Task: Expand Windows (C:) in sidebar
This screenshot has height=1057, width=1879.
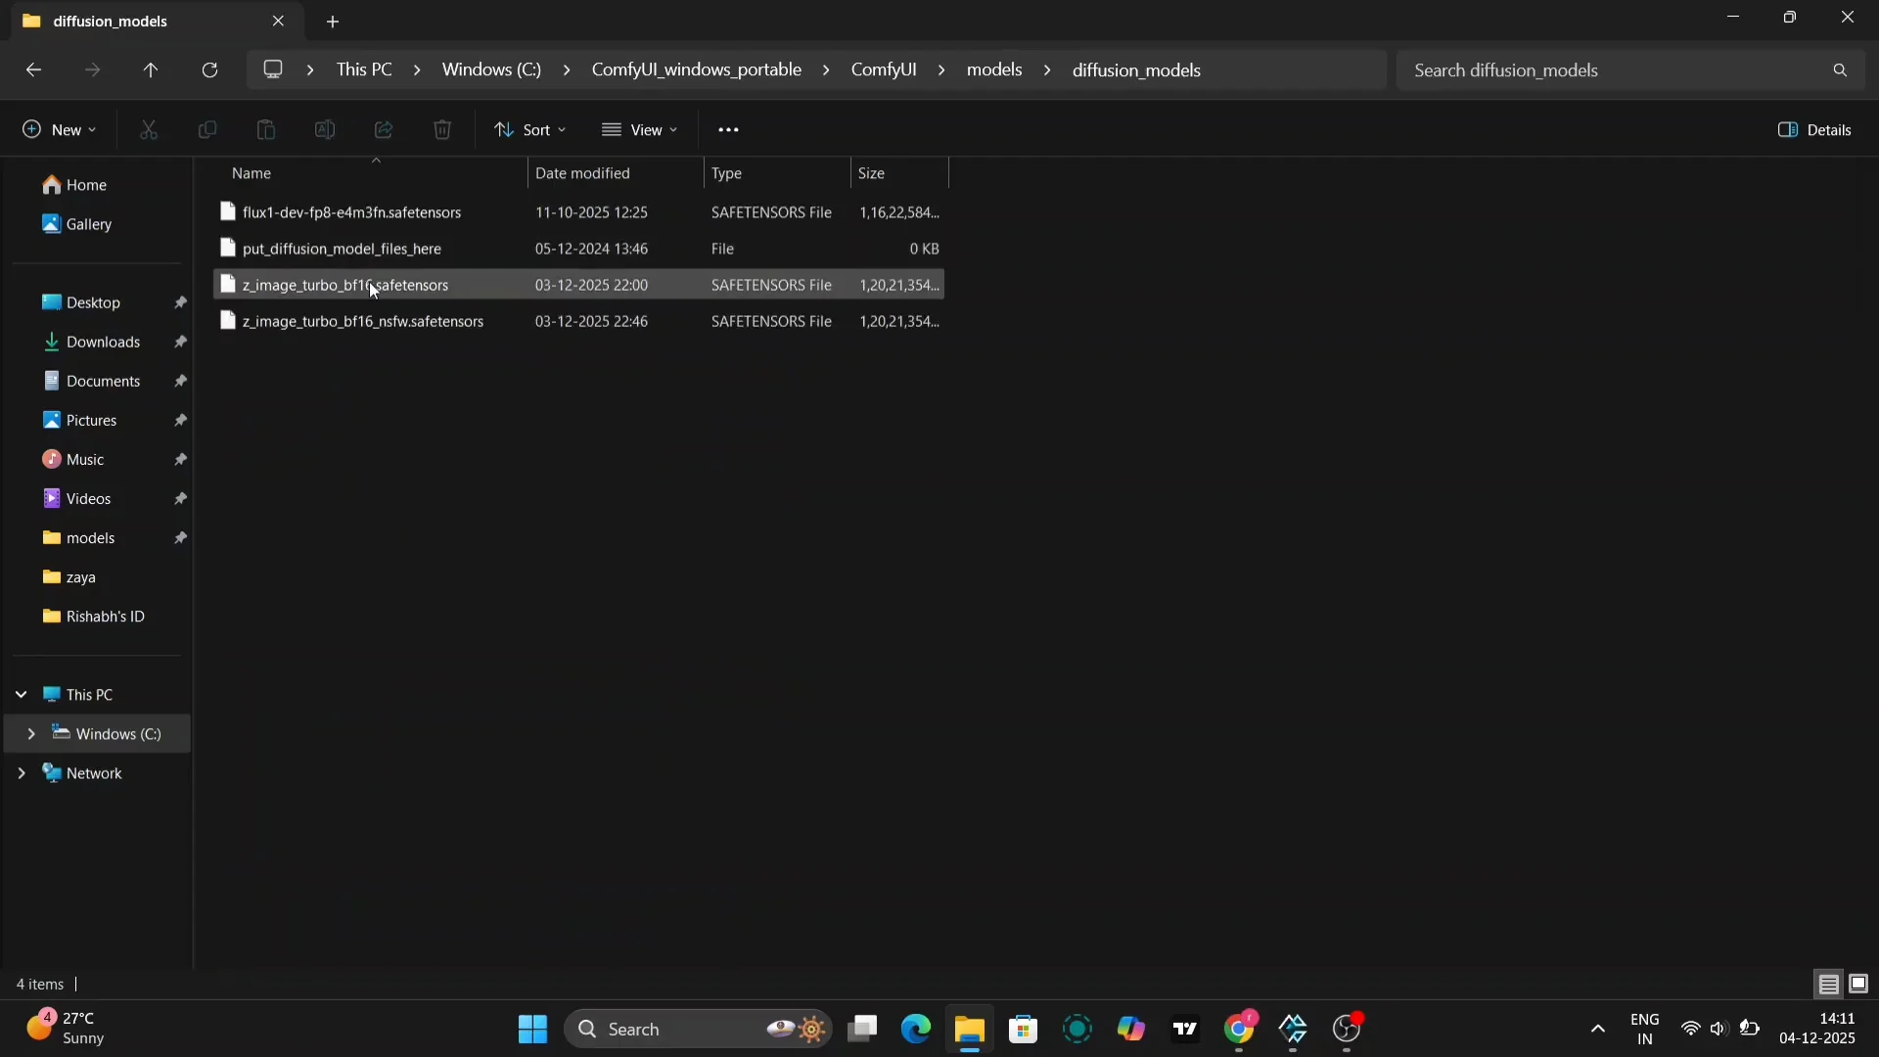Action: coord(30,733)
